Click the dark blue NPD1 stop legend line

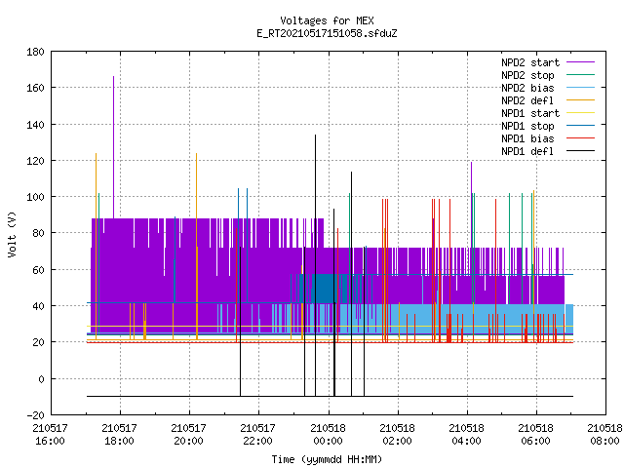click(581, 126)
